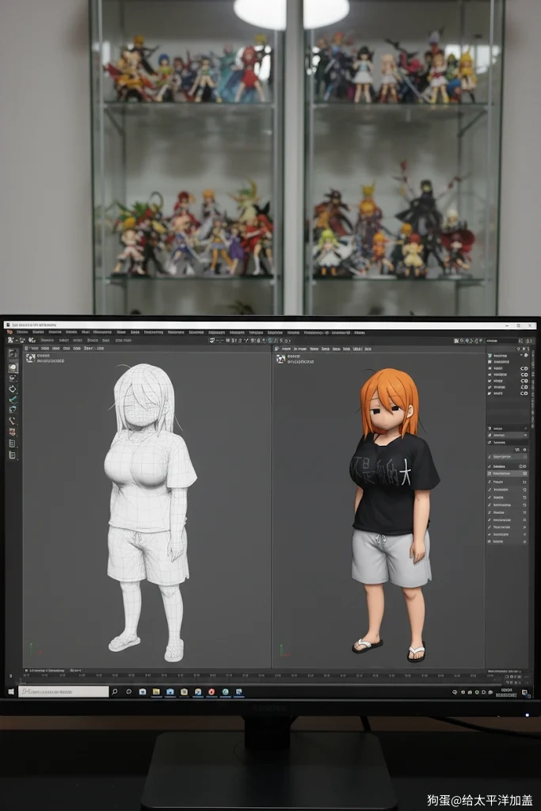This screenshot has width=541, height=811.
Task: Click the Windows taskbar search box
Action: point(63,691)
